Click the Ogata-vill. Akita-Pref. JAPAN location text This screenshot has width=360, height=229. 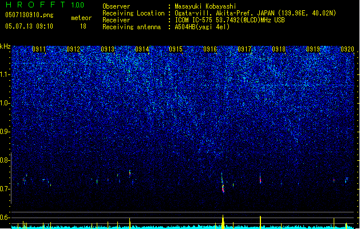point(255,13)
